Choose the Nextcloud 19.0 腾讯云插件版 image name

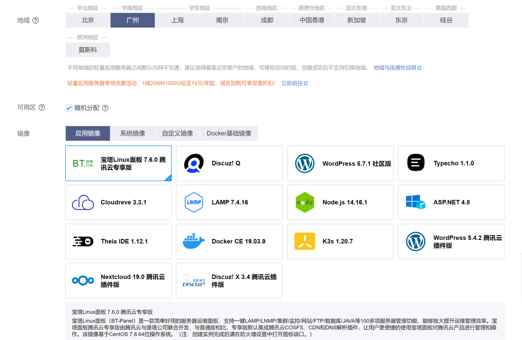pos(133,281)
